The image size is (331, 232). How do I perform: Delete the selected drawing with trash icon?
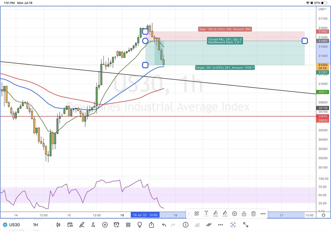[x=253, y=214]
